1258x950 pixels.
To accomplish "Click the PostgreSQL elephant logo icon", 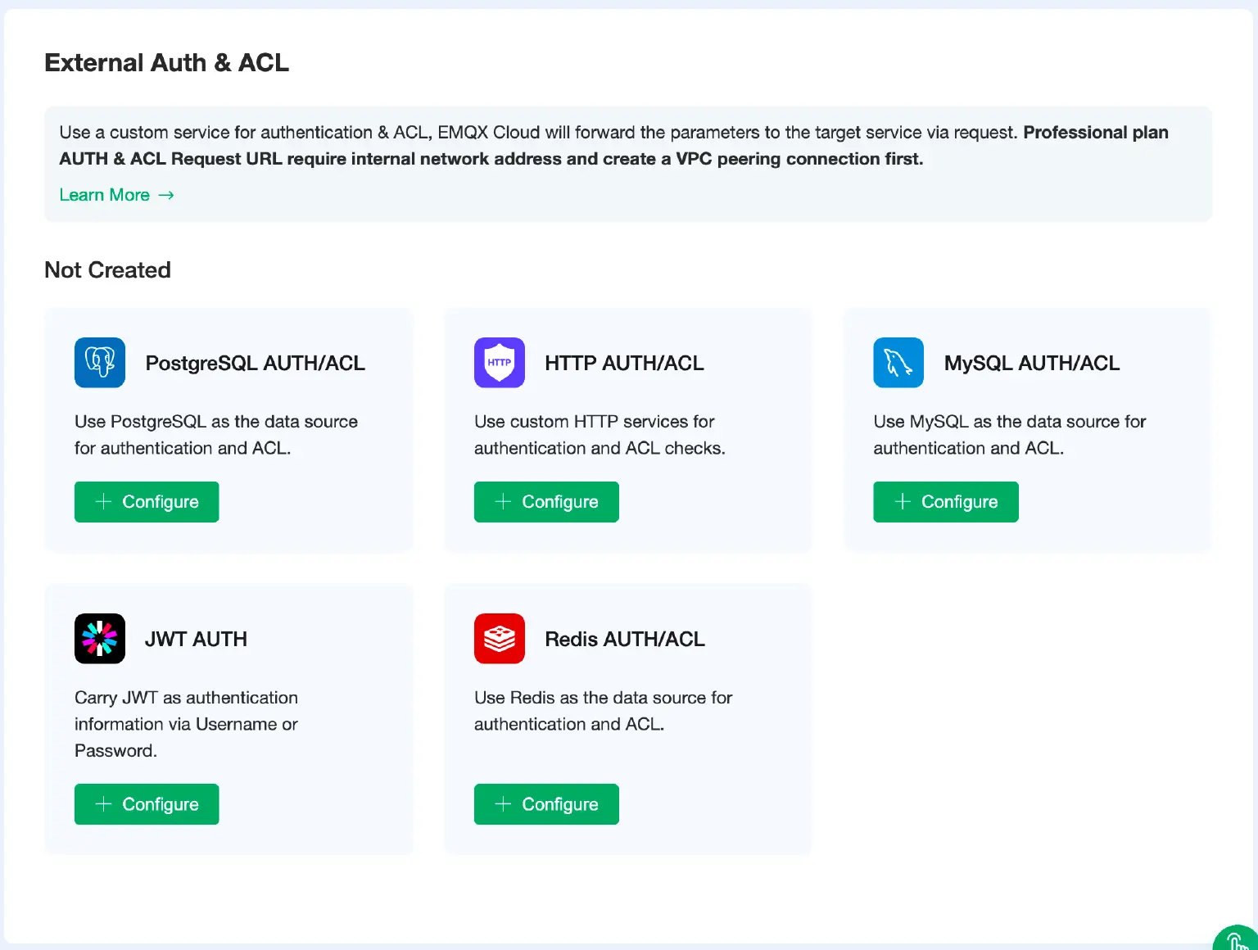I will click(99, 363).
